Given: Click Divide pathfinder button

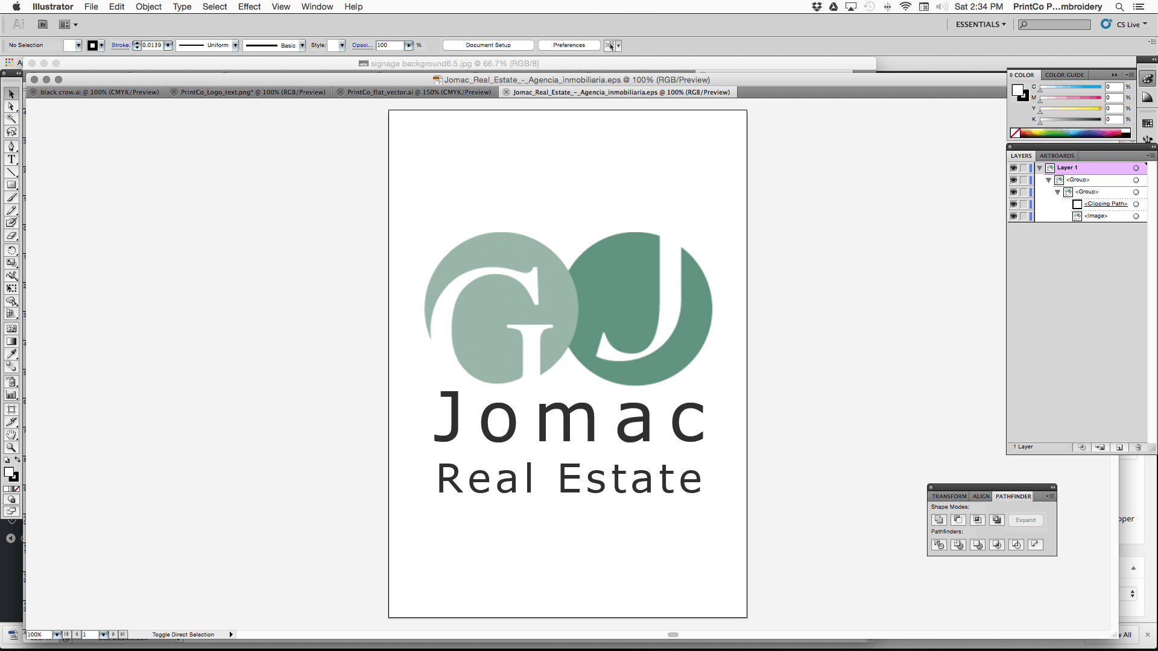Looking at the screenshot, I should (939, 544).
